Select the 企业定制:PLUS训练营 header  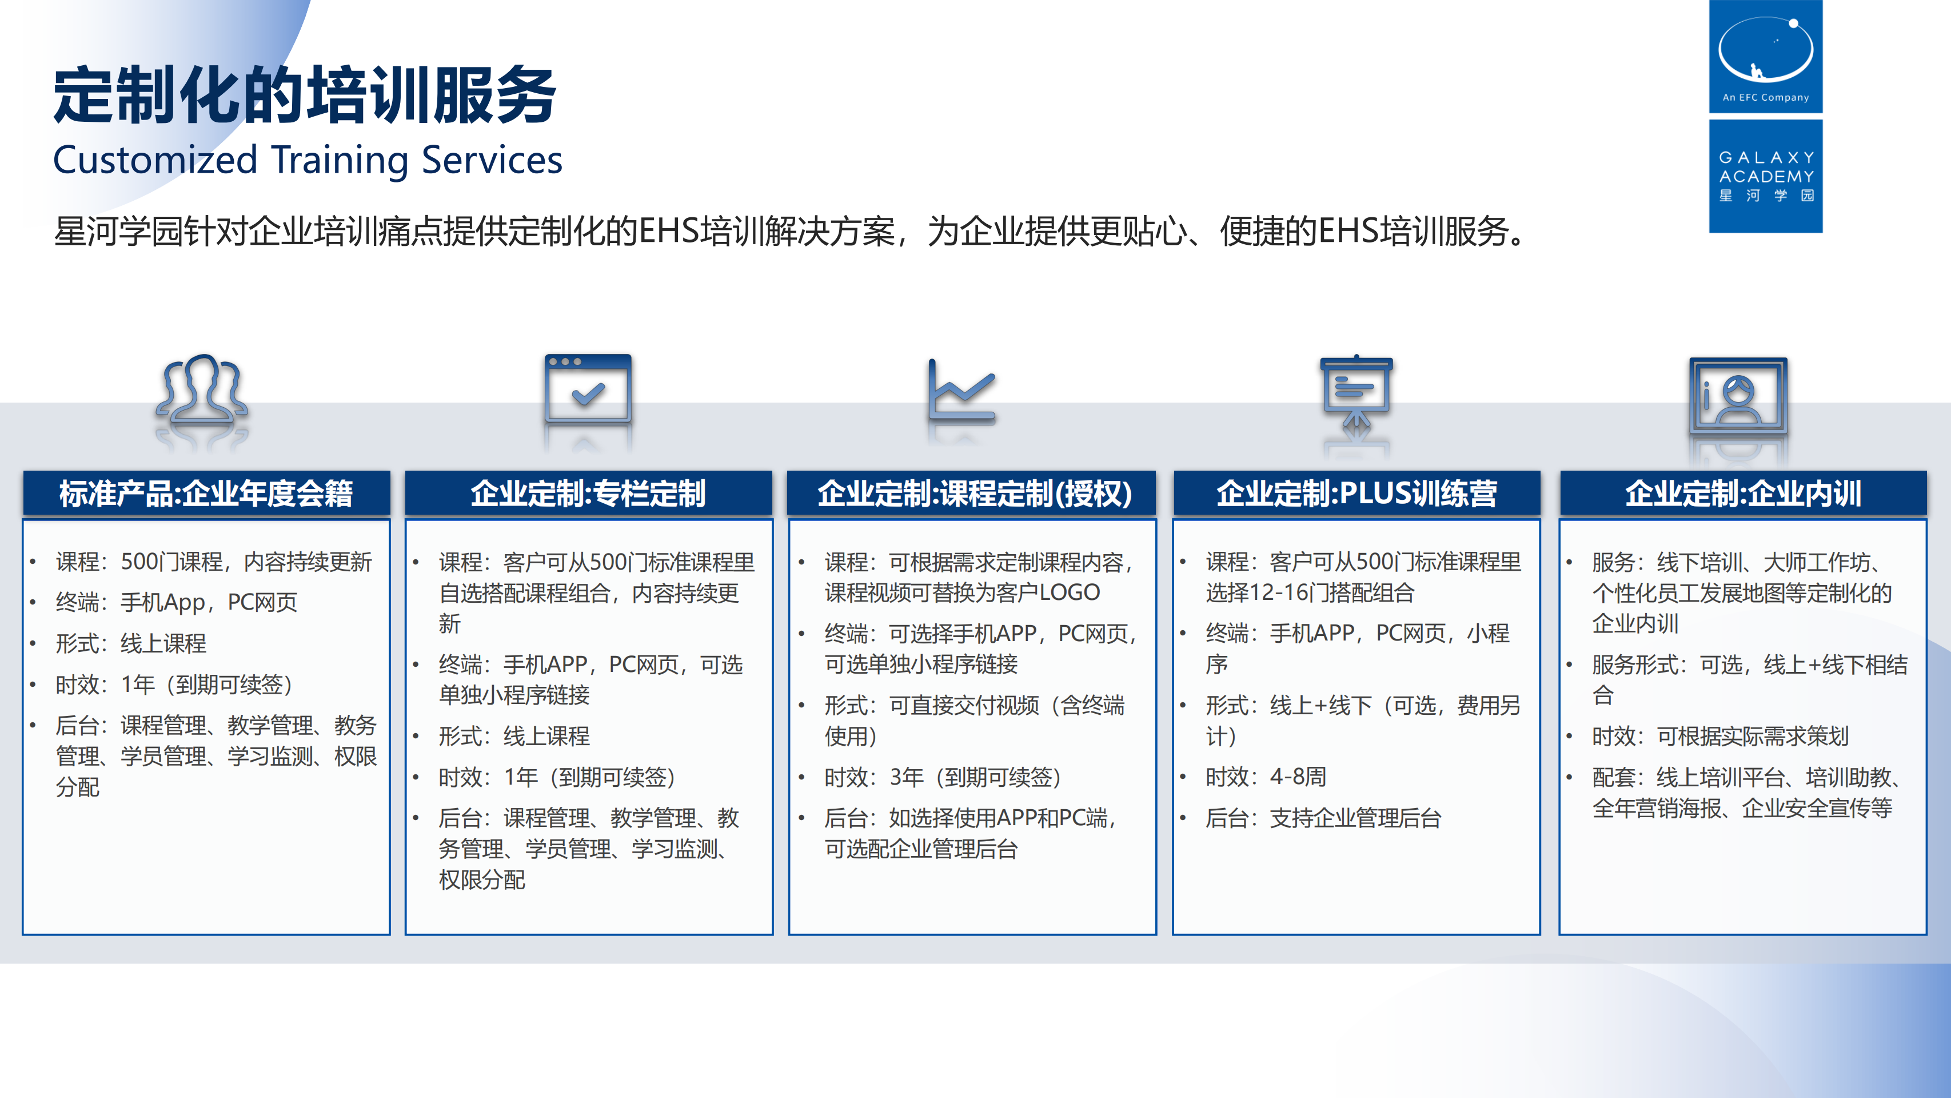1356,494
